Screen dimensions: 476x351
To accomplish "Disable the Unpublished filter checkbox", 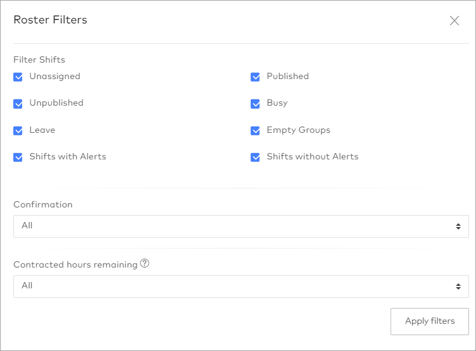I will (18, 104).
